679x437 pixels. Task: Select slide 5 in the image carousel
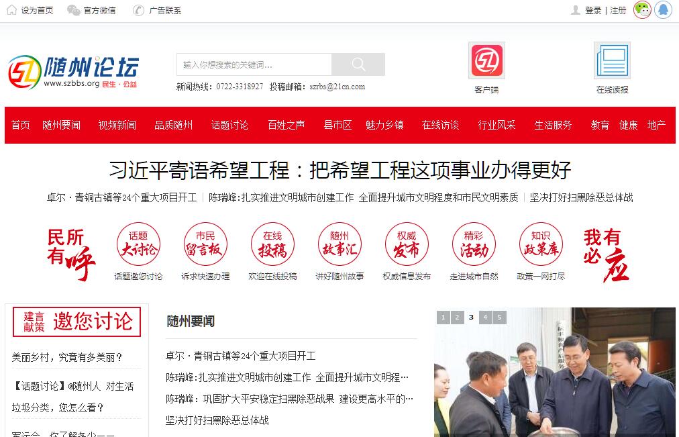point(500,318)
